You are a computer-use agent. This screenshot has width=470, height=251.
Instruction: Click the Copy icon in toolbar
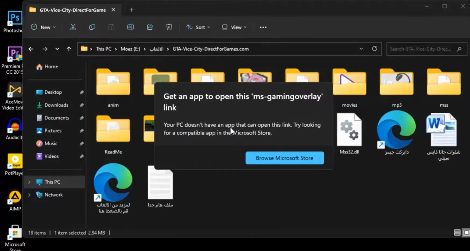point(92,27)
